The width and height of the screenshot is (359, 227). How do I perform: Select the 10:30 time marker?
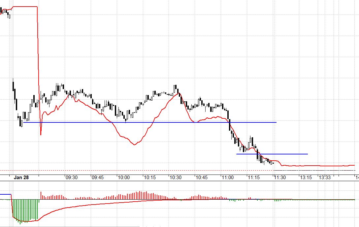point(176,177)
